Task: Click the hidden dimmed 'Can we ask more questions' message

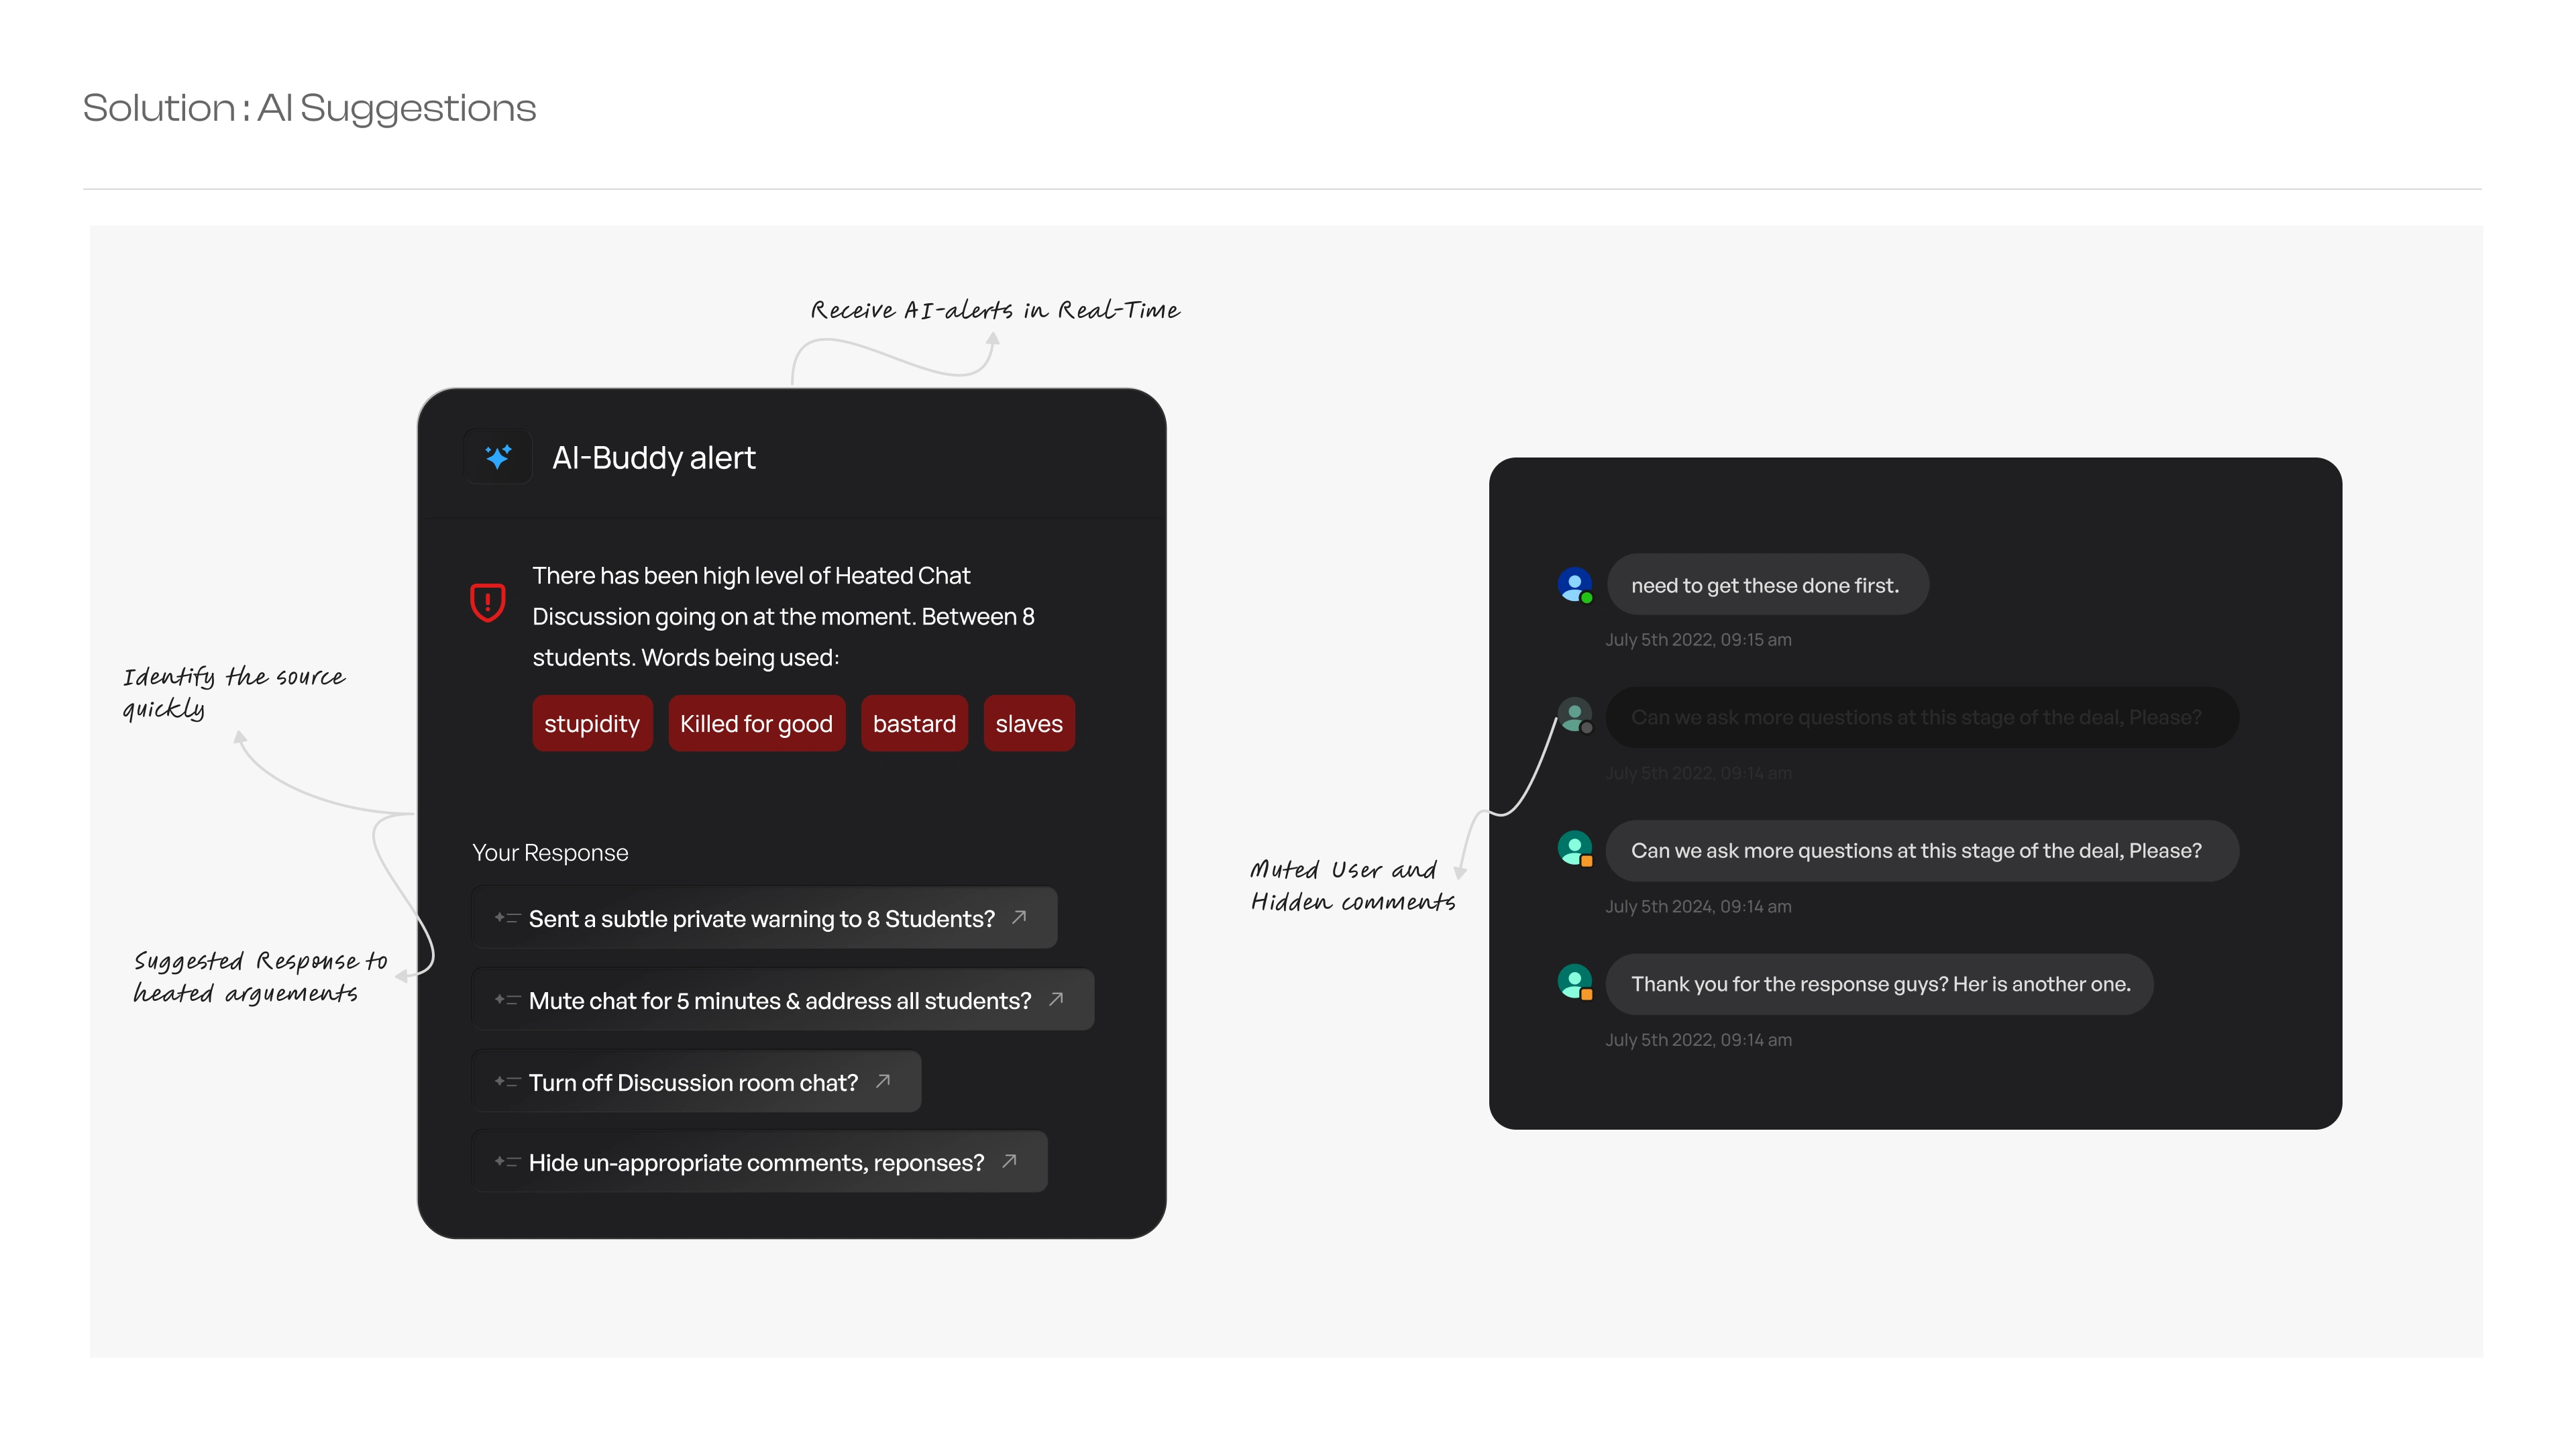Action: [x=1922, y=717]
